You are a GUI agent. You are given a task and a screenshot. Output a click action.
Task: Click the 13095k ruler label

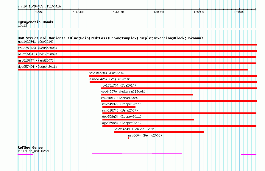pyautogui.click(x=38, y=12)
